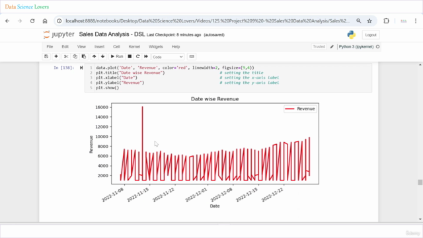This screenshot has height=238, width=423.
Task: Open the View menu
Action: point(81,47)
